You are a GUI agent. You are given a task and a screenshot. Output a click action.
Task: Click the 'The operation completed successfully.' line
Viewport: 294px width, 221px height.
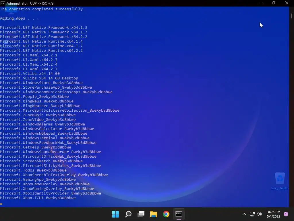[42, 9]
